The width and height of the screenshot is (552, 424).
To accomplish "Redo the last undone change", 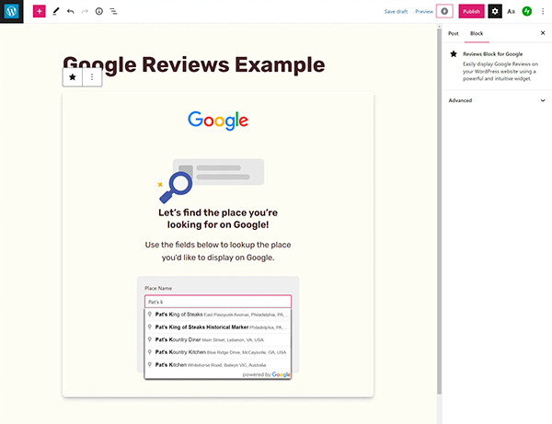I will coord(85,11).
